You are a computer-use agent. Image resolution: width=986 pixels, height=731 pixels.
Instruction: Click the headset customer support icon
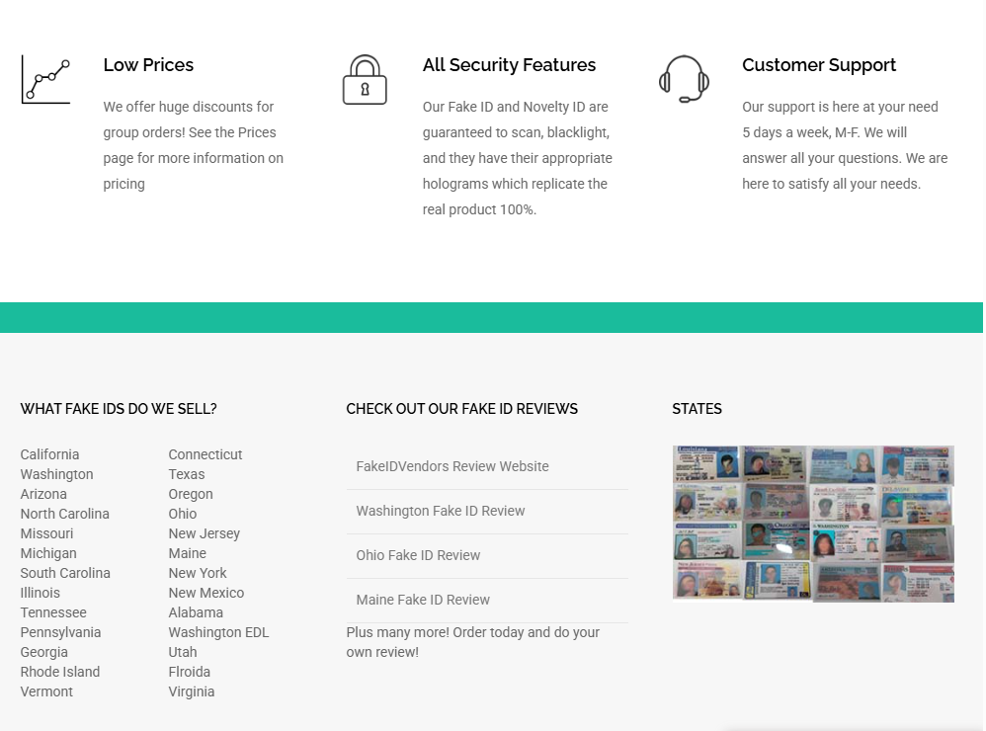pyautogui.click(x=684, y=79)
